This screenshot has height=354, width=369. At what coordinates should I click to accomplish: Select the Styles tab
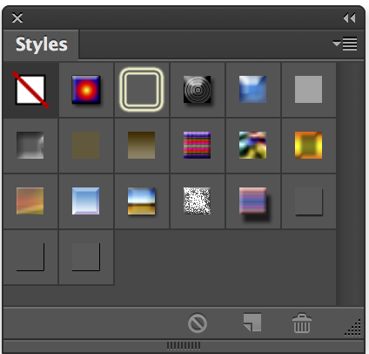click(x=41, y=44)
